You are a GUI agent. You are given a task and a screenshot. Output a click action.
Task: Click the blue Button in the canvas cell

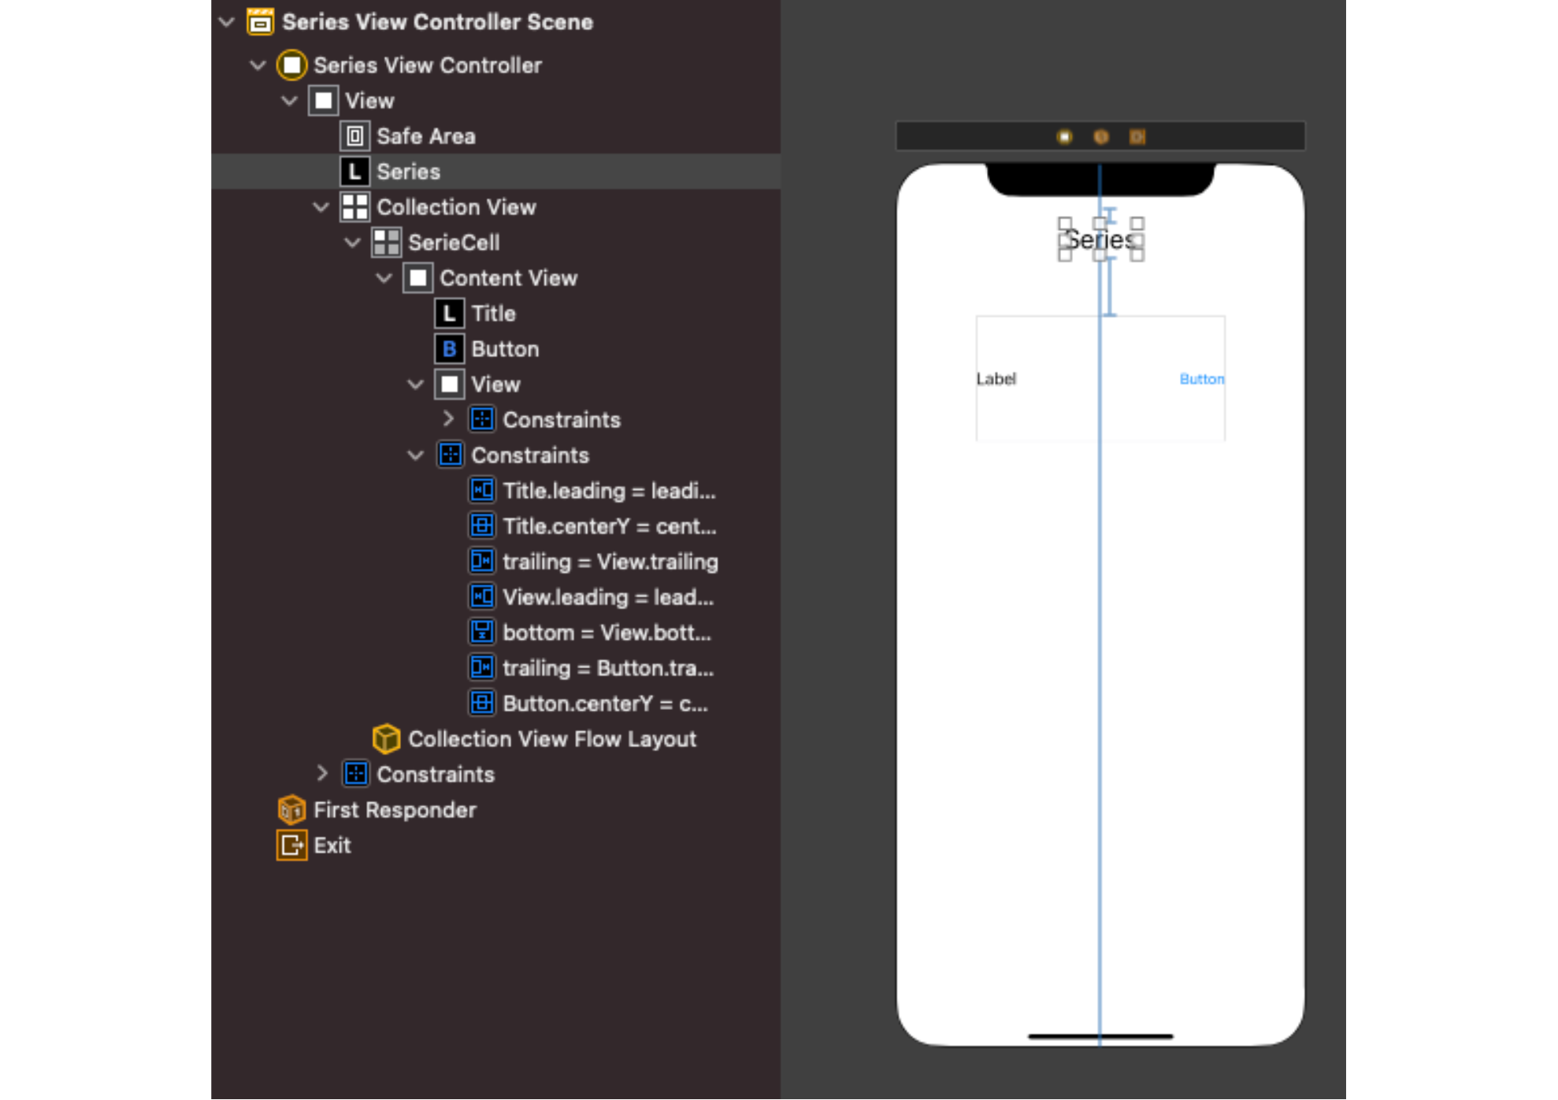1202,379
